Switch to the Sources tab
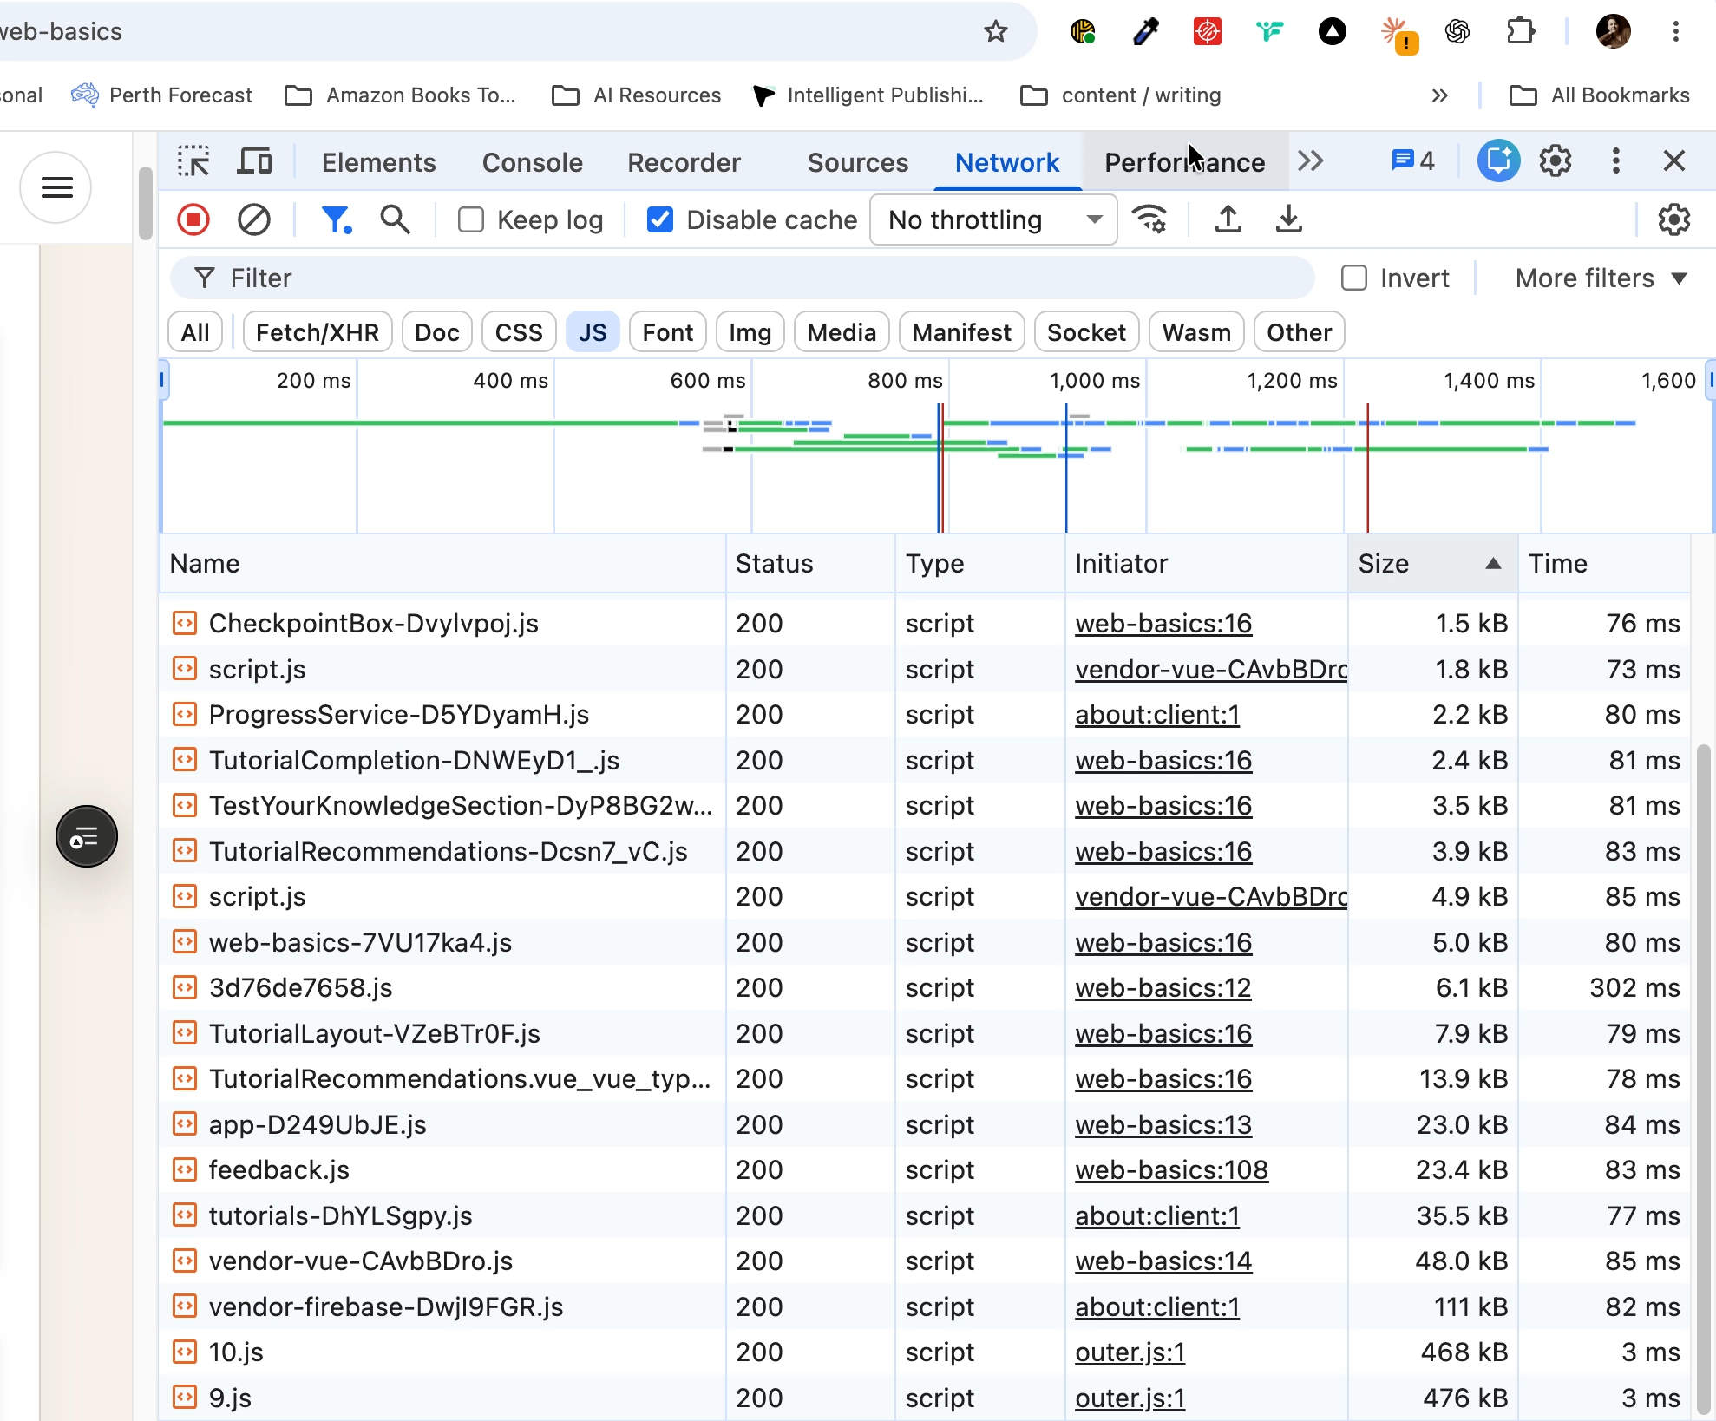The height and width of the screenshot is (1421, 1716). tap(858, 162)
